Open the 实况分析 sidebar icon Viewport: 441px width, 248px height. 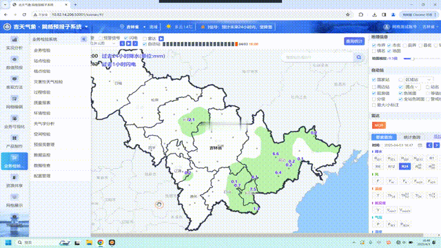tap(14, 43)
